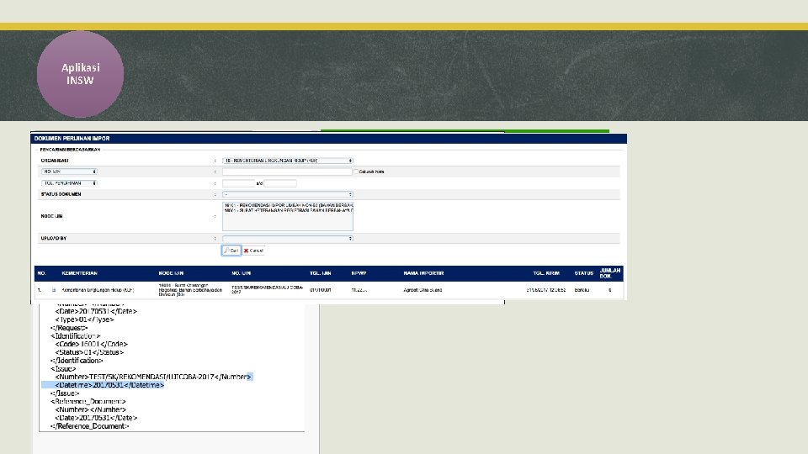808x454 pixels.
Task: Open the Status Dokumen dropdown
Action: pyautogui.click(x=288, y=194)
